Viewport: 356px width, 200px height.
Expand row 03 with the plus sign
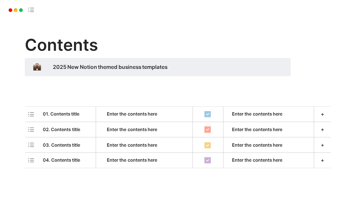pyautogui.click(x=322, y=145)
